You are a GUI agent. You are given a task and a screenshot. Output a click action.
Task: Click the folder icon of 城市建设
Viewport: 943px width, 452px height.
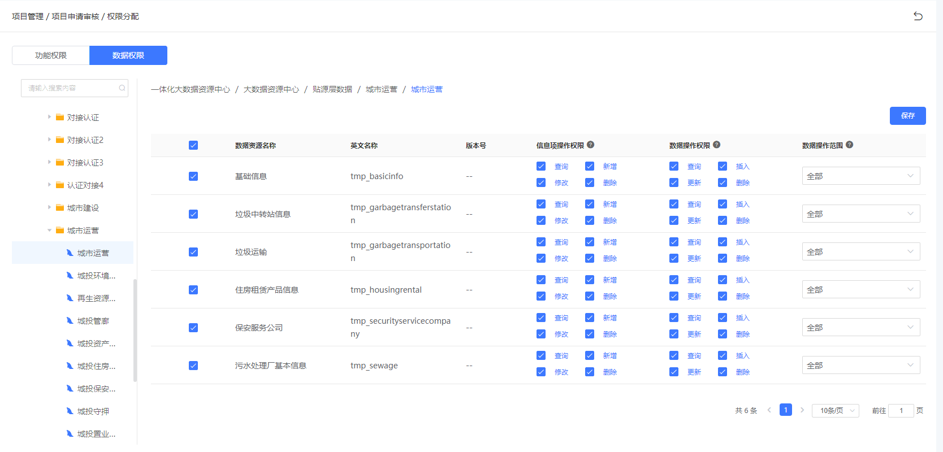click(x=60, y=207)
